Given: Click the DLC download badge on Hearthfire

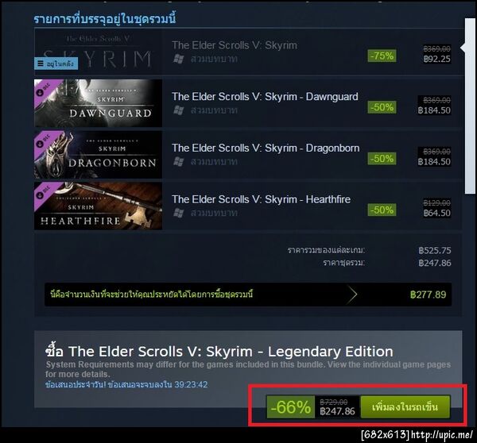Looking at the screenshot, I should pyautogui.click(x=40, y=195).
